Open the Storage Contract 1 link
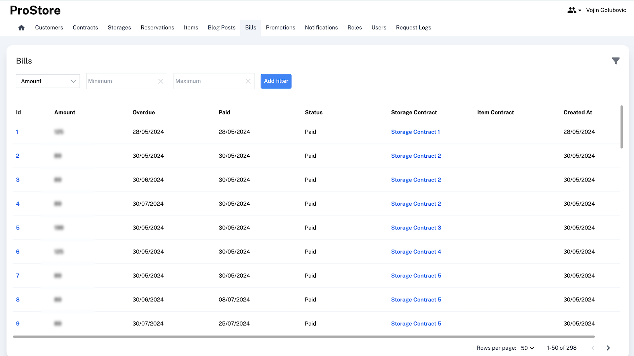 415,132
